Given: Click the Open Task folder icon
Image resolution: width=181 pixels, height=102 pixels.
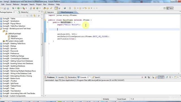Looking at the screenshot, I should click(x=48, y=8).
